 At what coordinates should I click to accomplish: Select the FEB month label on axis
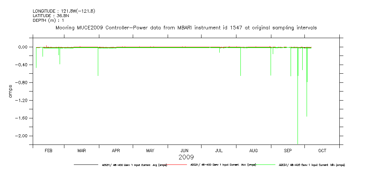48,150
